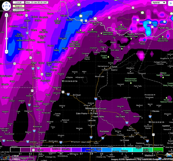Image resolution: width=173 pixels, height=161 pixels.
Task: Click the Wisconsin state label
Action: (x=156, y=122)
